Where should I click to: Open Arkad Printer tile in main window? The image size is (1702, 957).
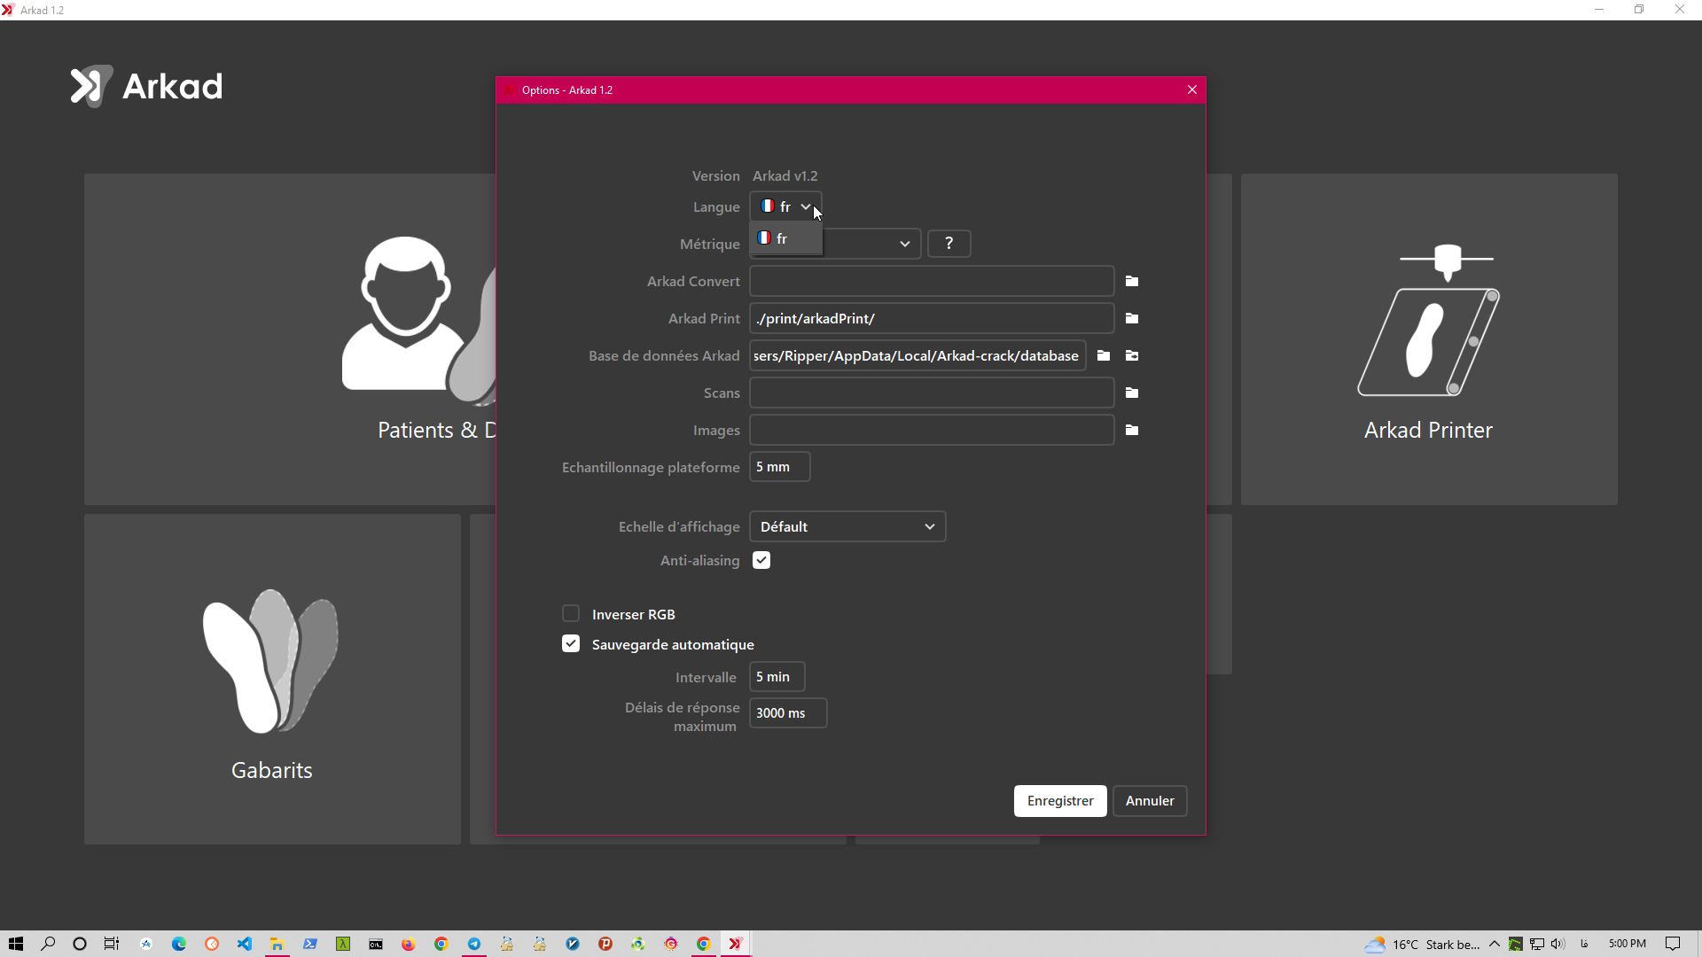(x=1429, y=339)
